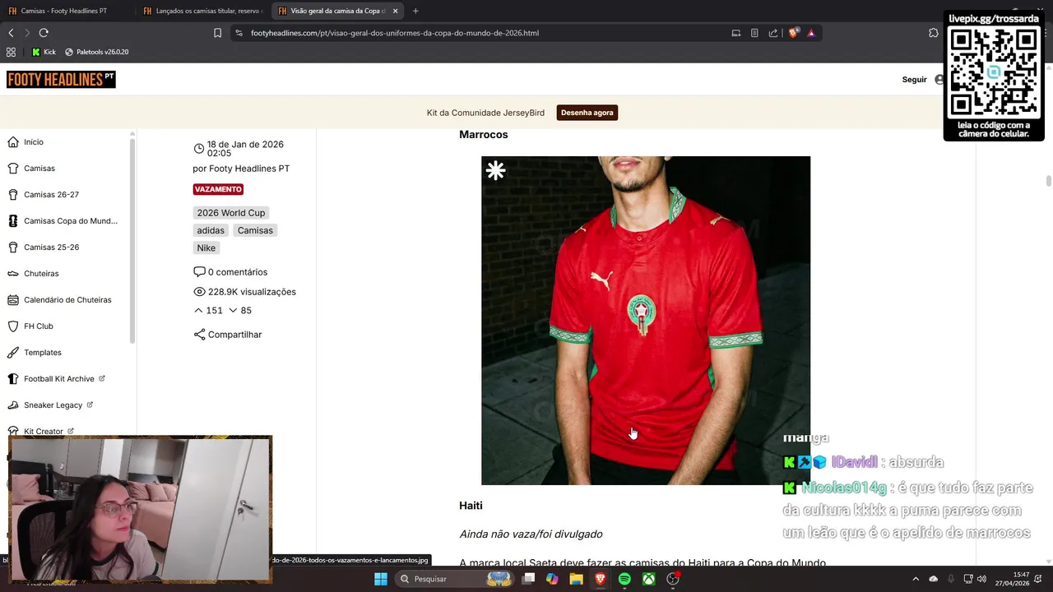Upvote the article with the up arrow
The image size is (1053, 592).
coord(198,311)
